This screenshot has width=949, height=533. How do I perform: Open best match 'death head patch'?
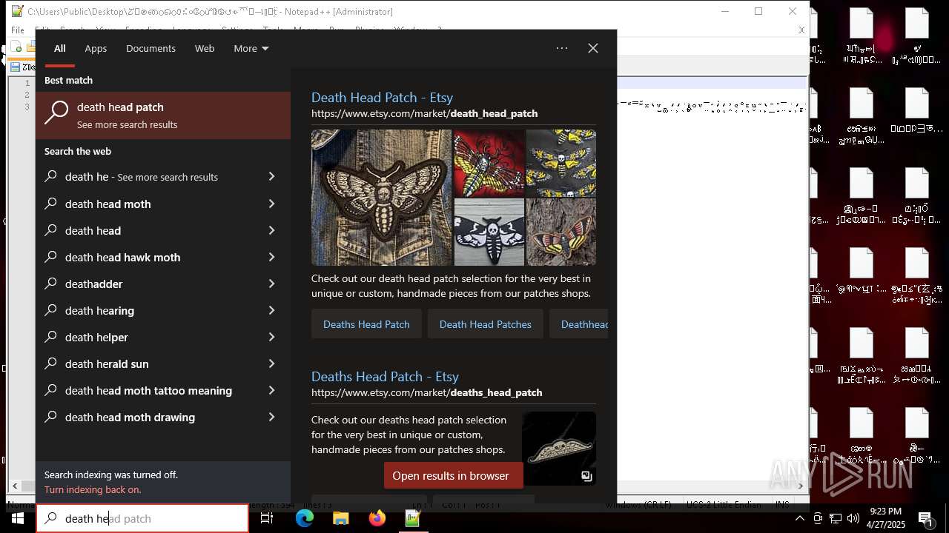pos(163,115)
